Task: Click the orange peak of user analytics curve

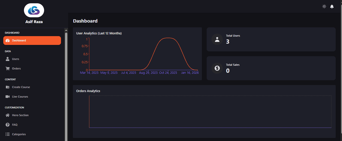Action: tap(168, 38)
